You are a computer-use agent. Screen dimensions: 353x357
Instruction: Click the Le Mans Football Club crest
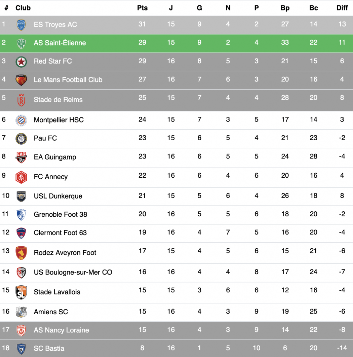(x=21, y=80)
